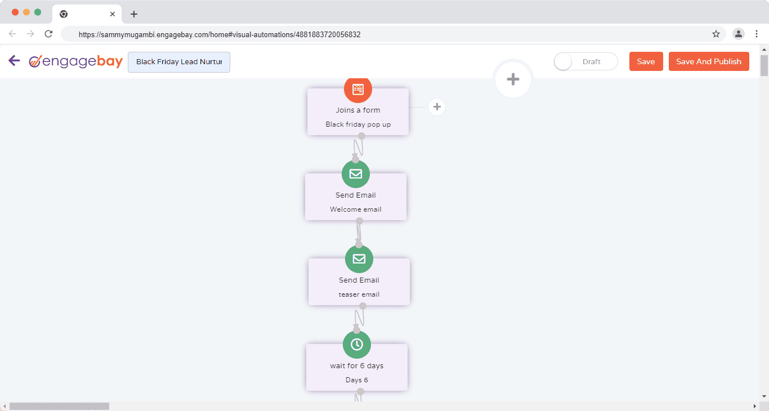Add a node with large plus circle
The image size is (769, 411).
point(513,79)
